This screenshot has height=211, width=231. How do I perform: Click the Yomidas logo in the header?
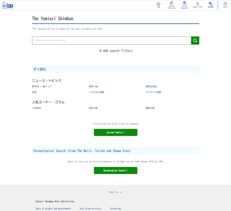point(8,5)
